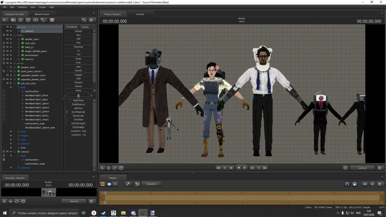Apply the Jitter procedural preset
The height and width of the screenshot is (217, 386).
pos(78,67)
